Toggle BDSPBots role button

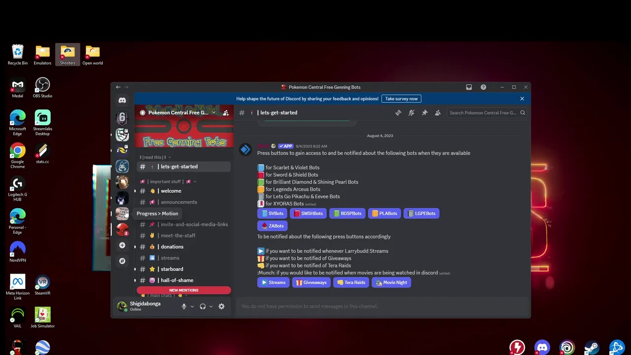pos(347,213)
